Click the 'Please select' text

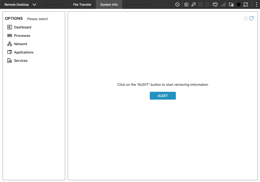38,19
